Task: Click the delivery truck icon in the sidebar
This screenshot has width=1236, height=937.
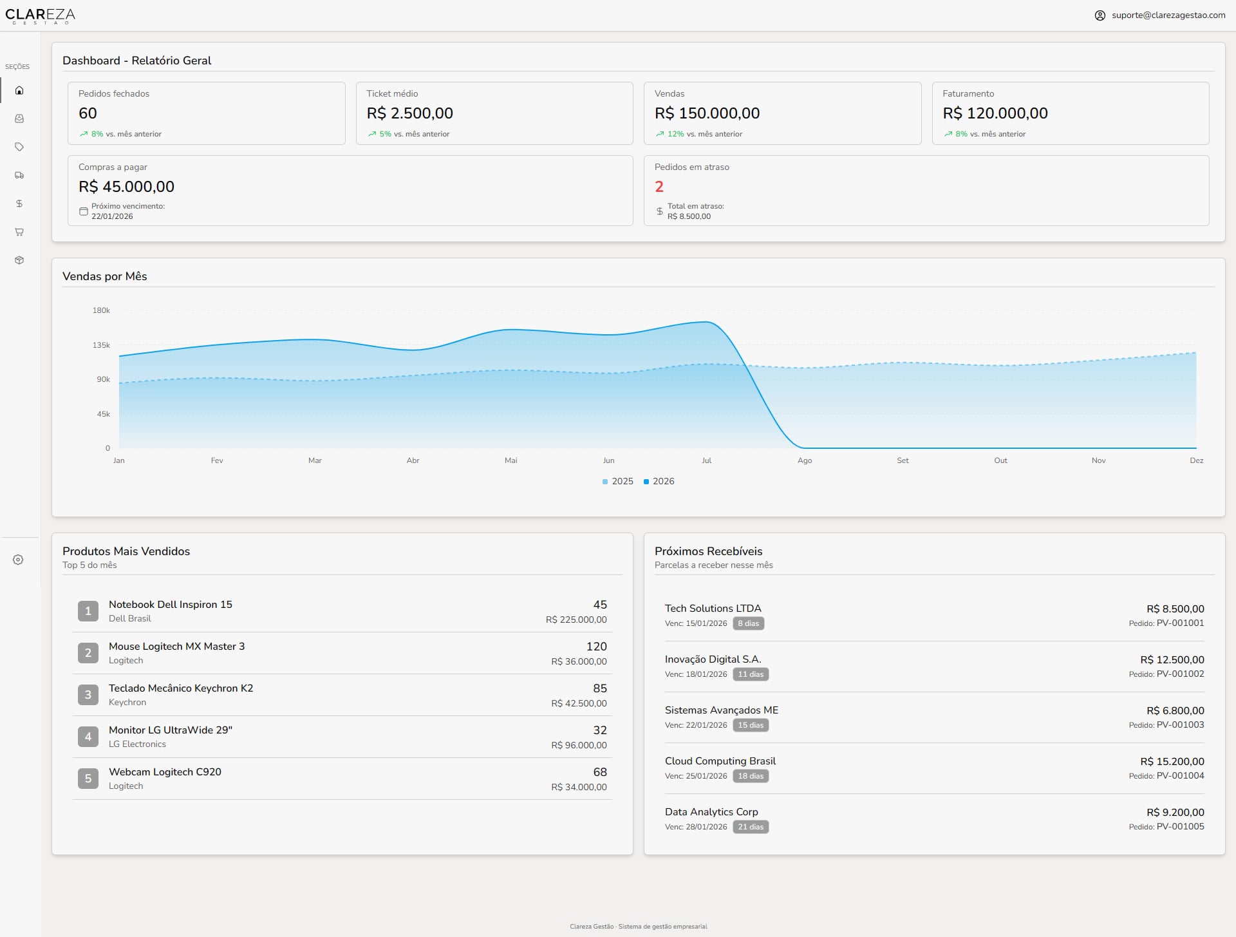Action: pyautogui.click(x=19, y=175)
